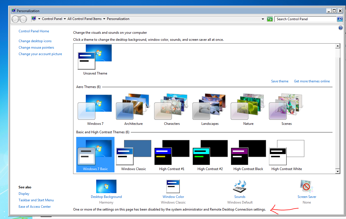Viewport: 346px width, 219px height.
Task: Open Ease of Access Center link
Action: 35,207
